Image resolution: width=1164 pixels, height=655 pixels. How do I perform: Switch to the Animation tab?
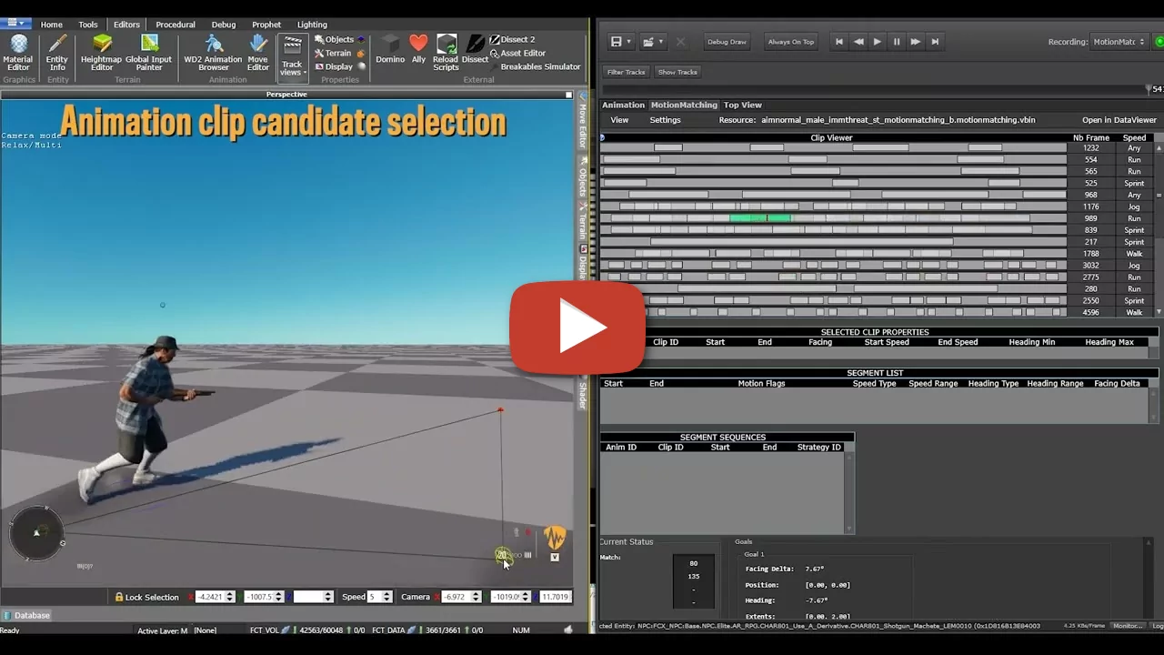point(623,106)
